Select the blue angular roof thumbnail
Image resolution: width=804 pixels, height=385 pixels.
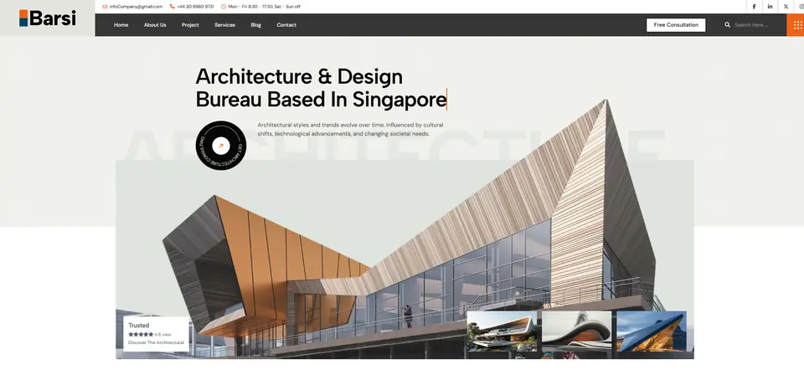(x=652, y=331)
